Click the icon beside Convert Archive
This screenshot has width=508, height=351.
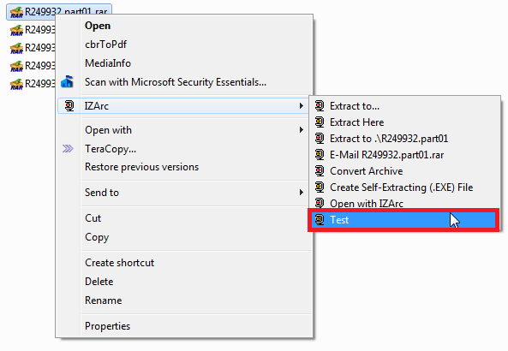pyautogui.click(x=320, y=171)
